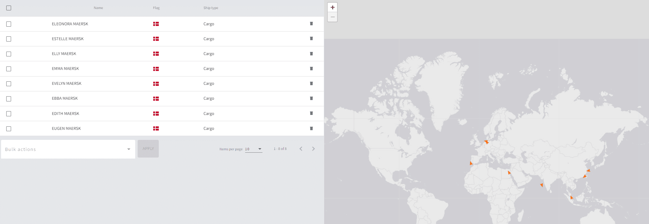The image size is (649, 224).
Task: Tick the ELLY MAERSK checkbox
Action: (x=9, y=54)
